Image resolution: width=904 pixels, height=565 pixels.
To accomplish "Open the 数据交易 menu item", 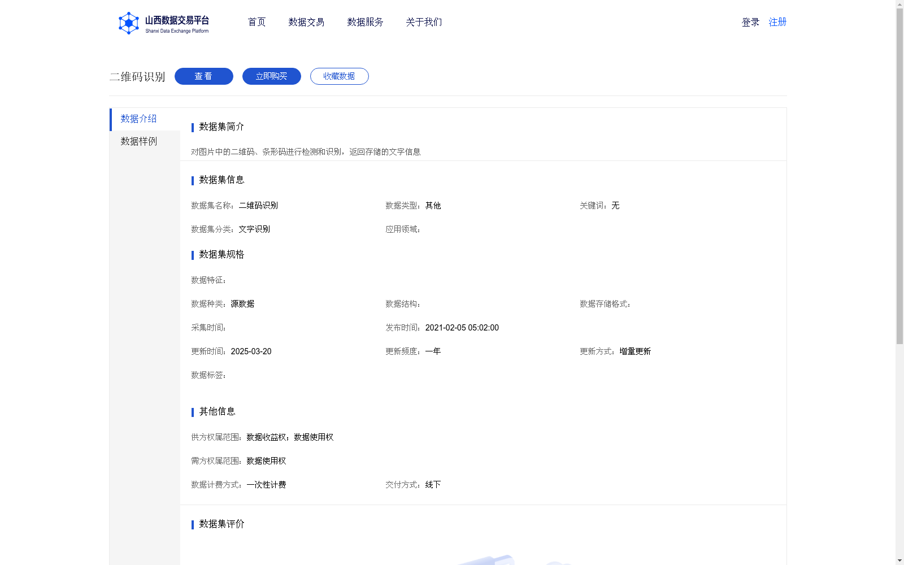I will click(306, 22).
